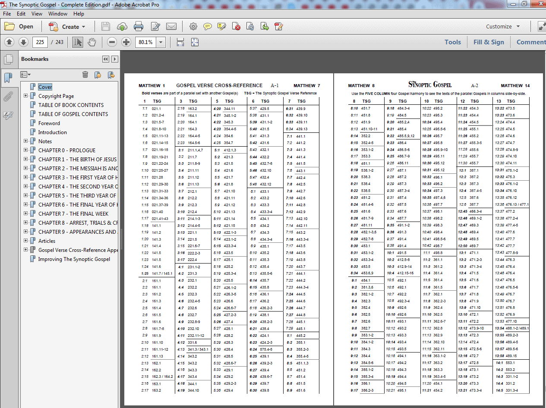This screenshot has height=408, width=546.
Task: Click GOSPEL VERSE CROSS-REFERENCE page title
Action: 219,85
